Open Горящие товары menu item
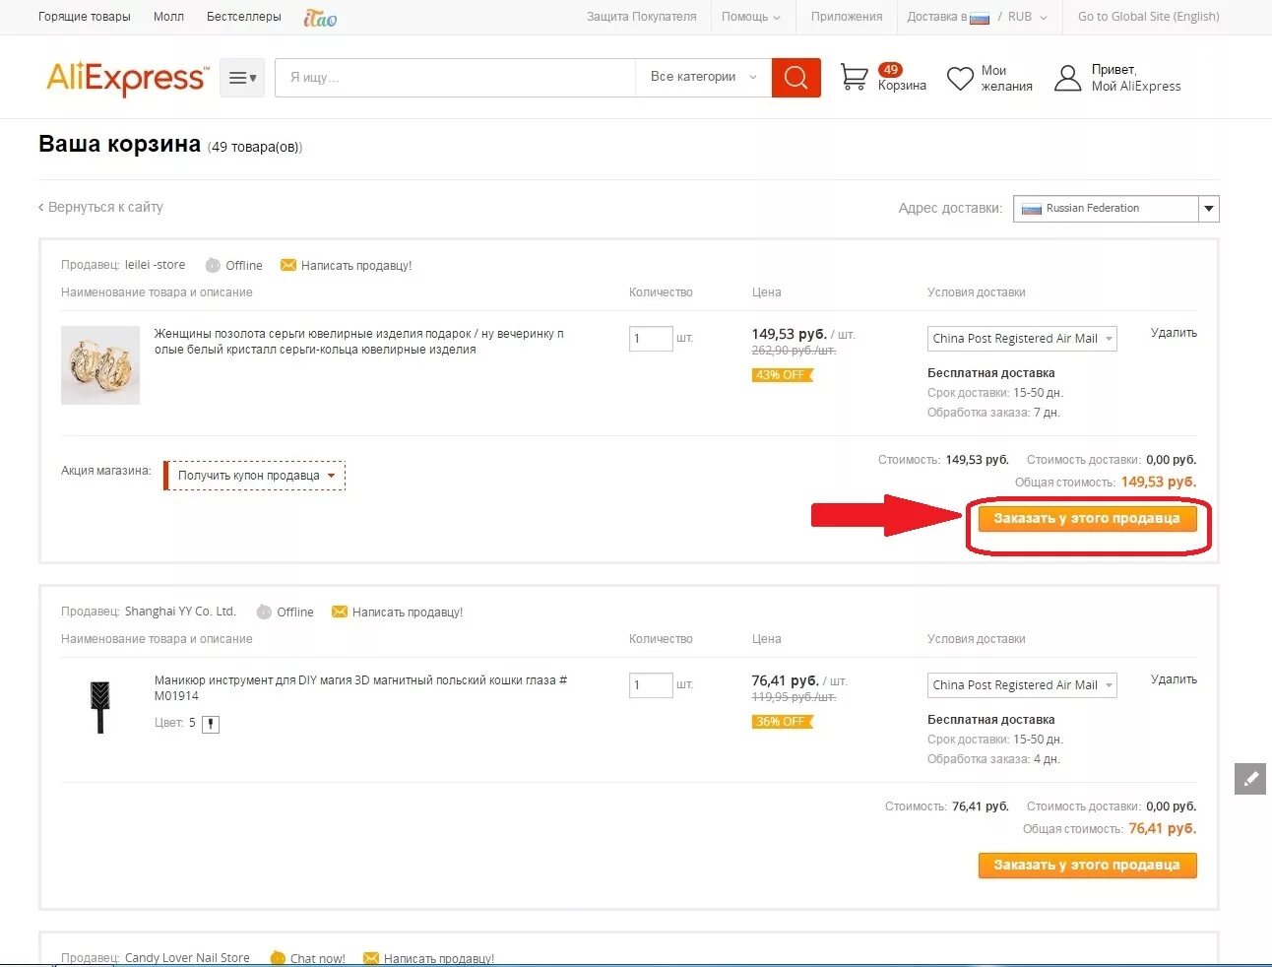Image resolution: width=1272 pixels, height=967 pixels. (x=84, y=17)
